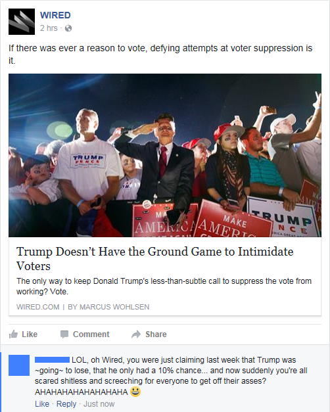Visit the WIRED.COM source link
Screen dimensions: 330x412
38,307
